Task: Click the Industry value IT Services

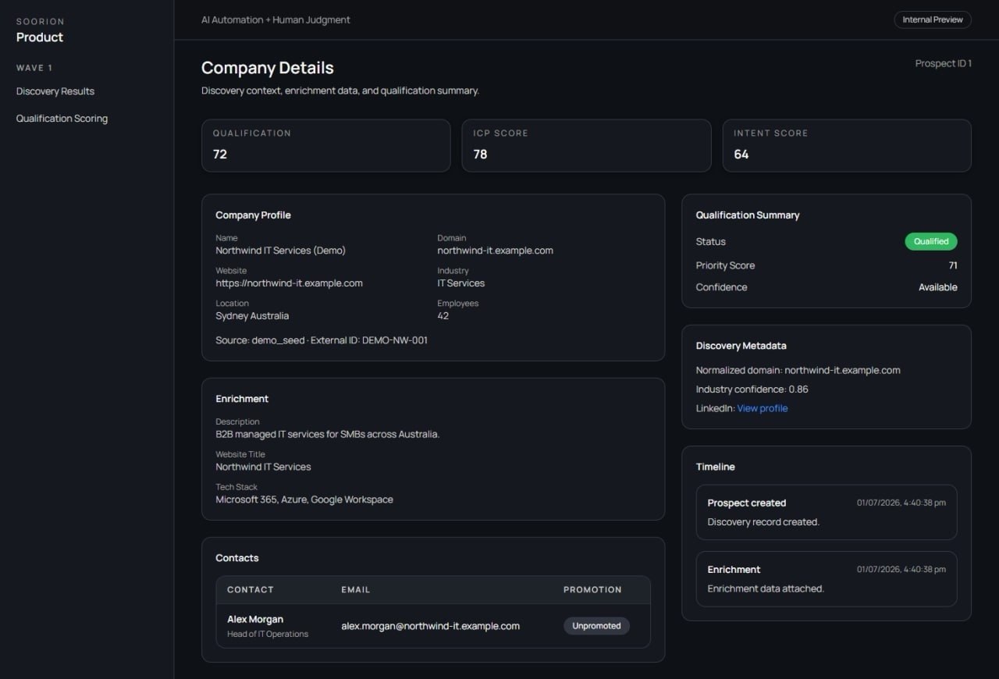Action: tap(460, 283)
